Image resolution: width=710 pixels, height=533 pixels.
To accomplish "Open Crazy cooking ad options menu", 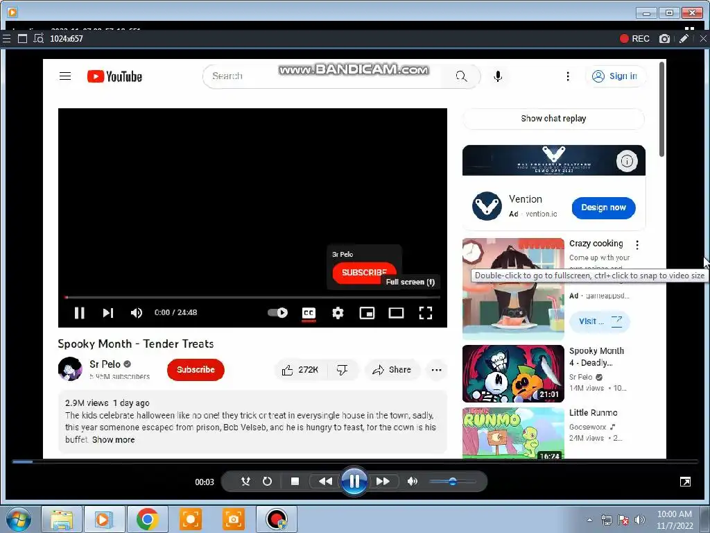I will pyautogui.click(x=637, y=245).
